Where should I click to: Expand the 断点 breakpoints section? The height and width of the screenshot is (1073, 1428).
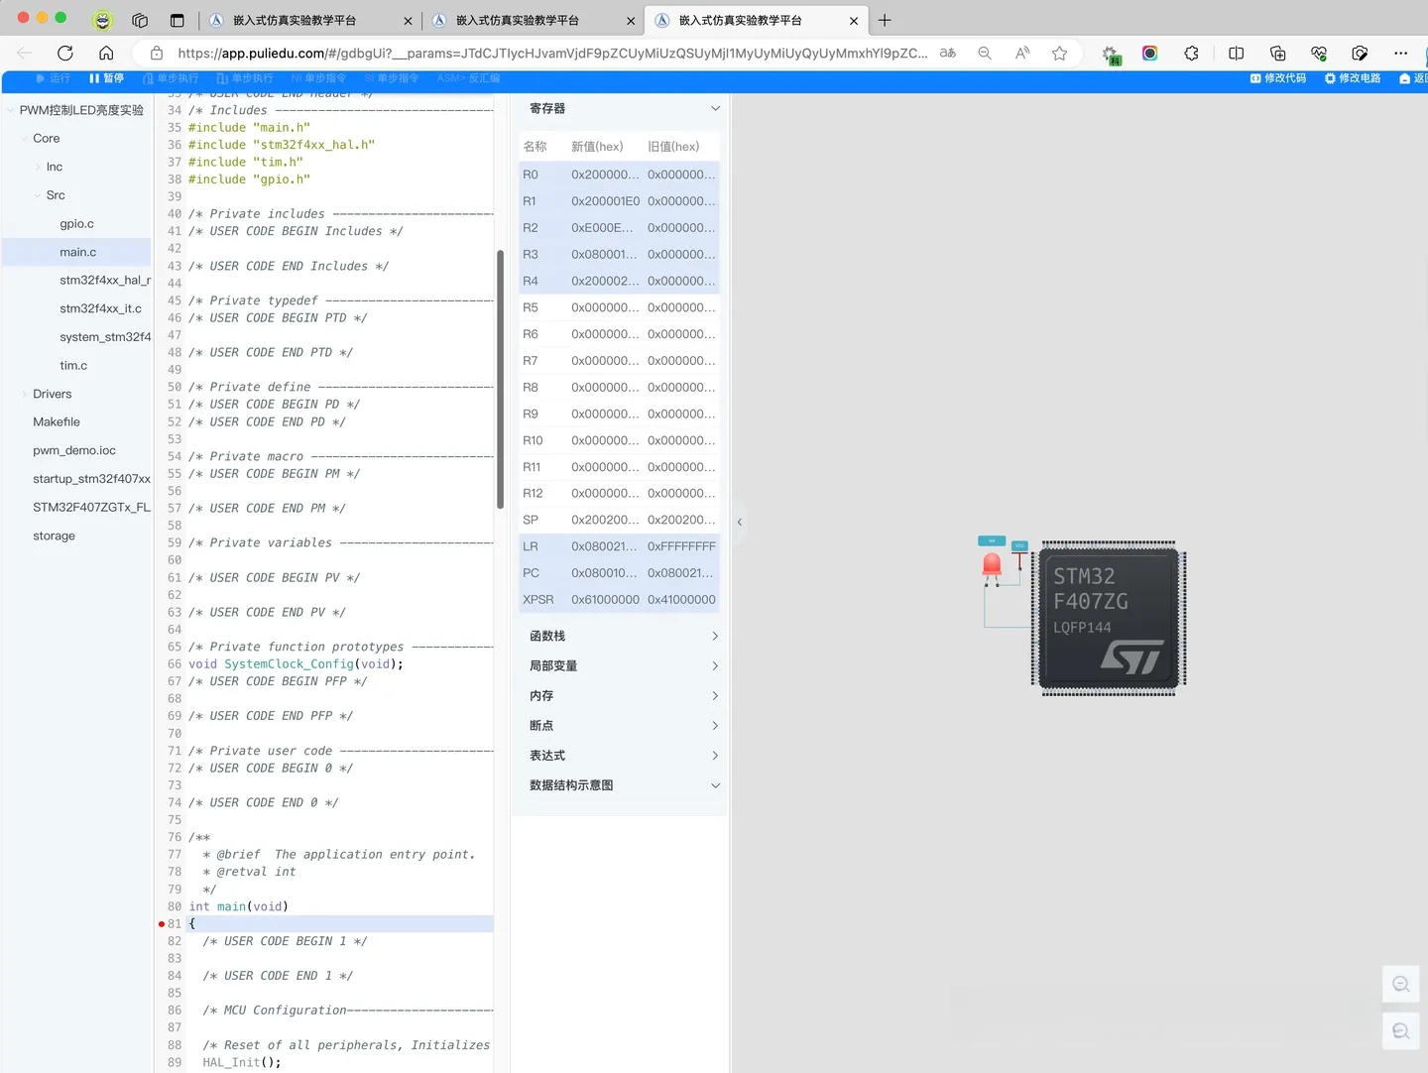(x=715, y=726)
